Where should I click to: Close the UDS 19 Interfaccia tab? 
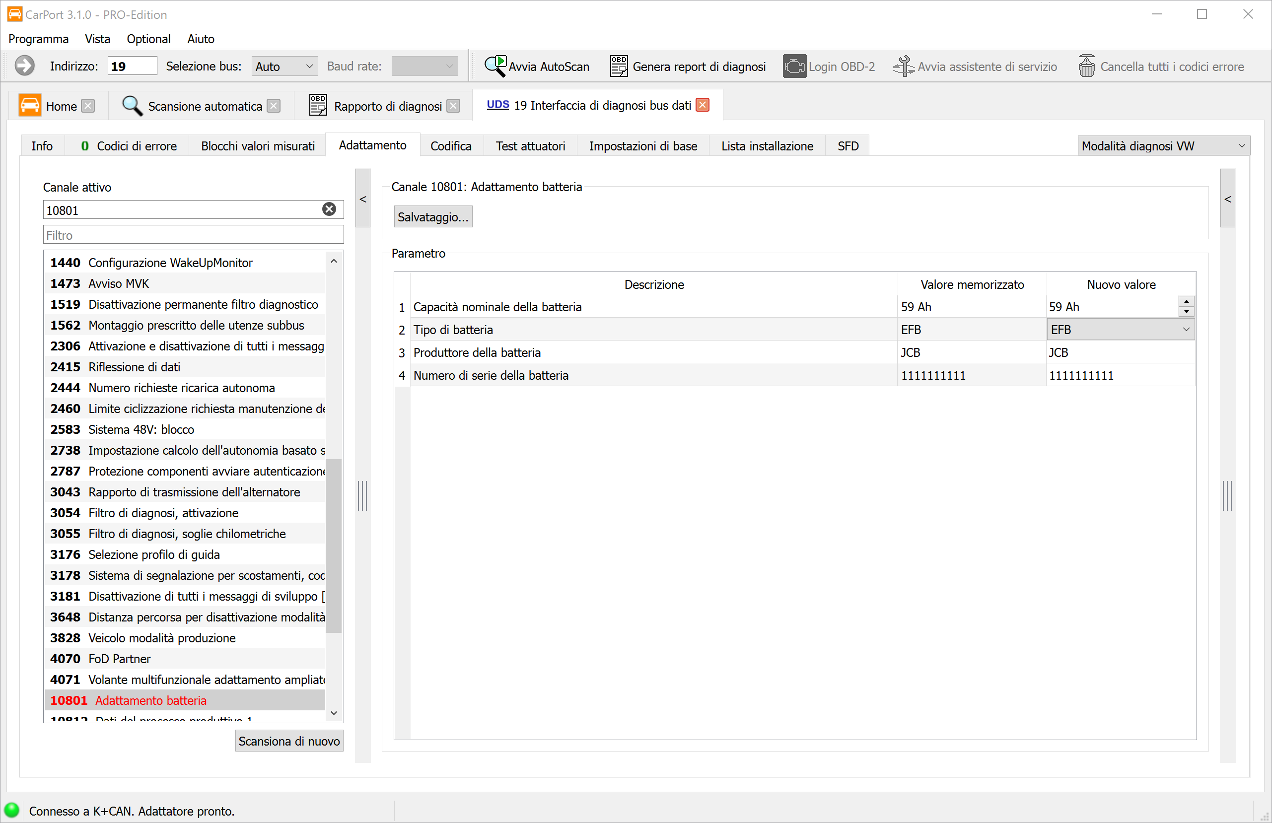pos(703,105)
